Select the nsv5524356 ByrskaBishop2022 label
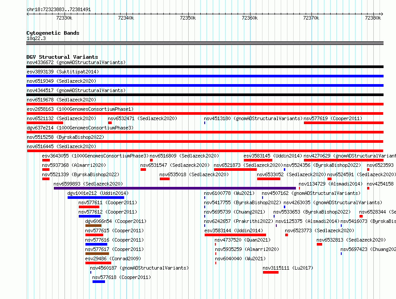The image size is (396, 299). point(322,165)
